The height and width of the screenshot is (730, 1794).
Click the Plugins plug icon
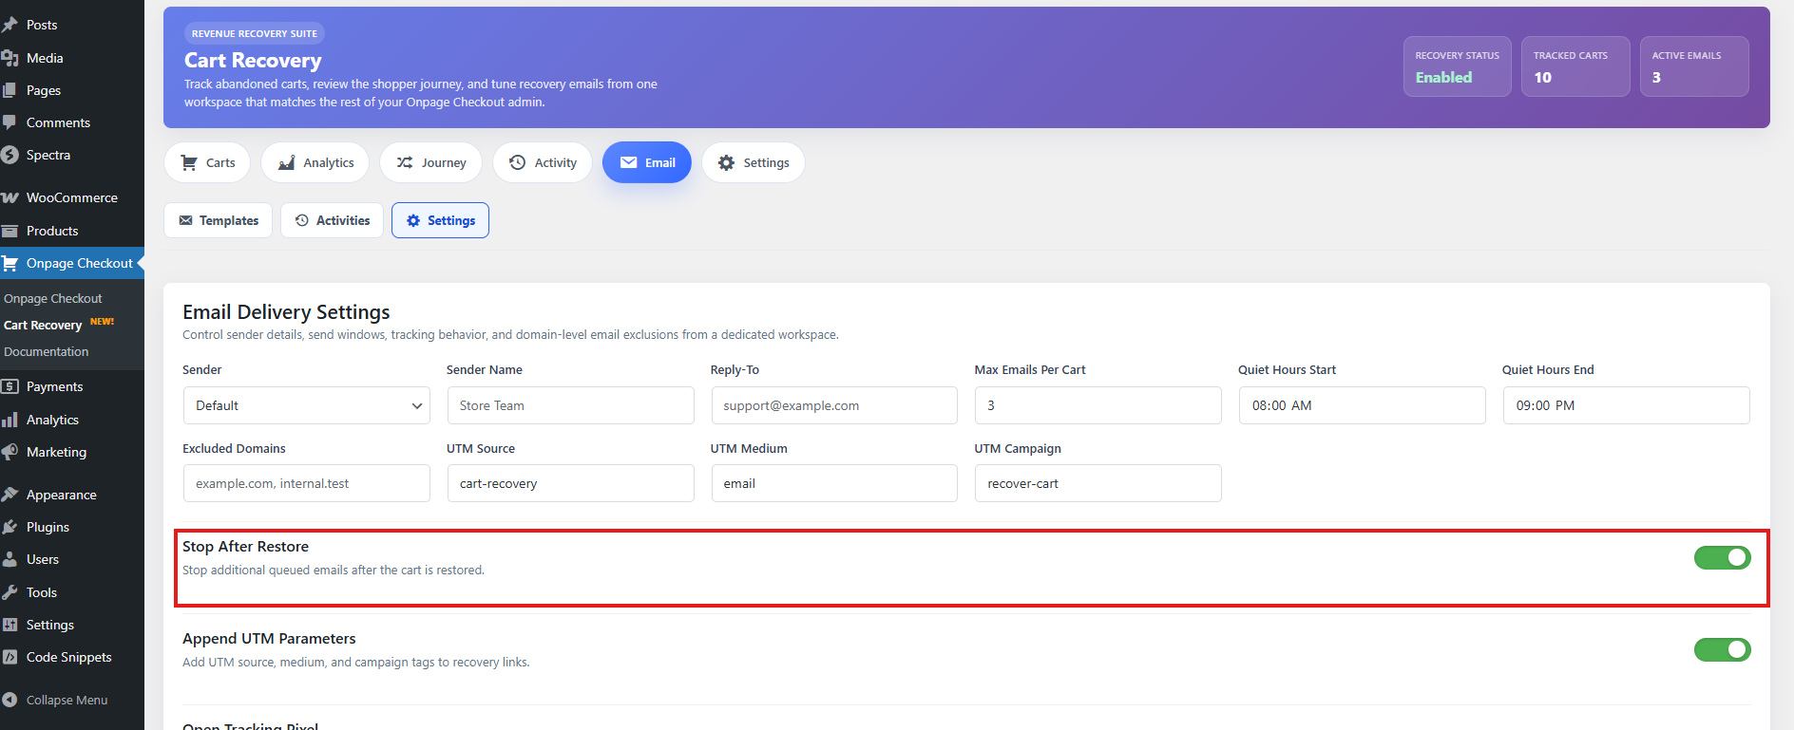click(10, 527)
